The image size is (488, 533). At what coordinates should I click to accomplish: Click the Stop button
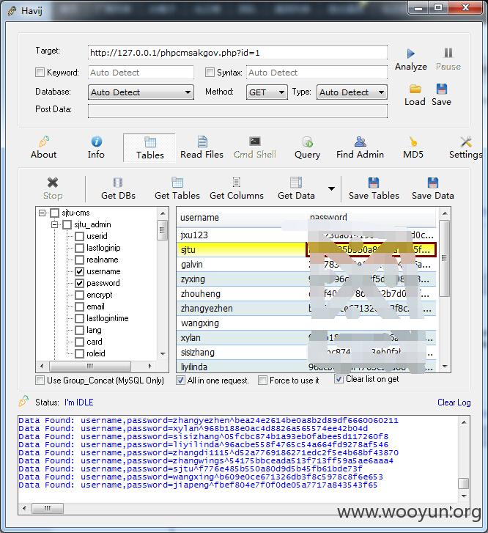pyautogui.click(x=53, y=188)
